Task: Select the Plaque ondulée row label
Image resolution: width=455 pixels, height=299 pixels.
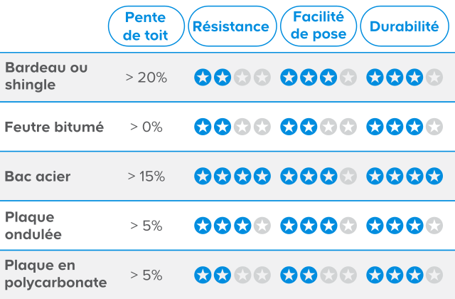Action: (x=33, y=225)
